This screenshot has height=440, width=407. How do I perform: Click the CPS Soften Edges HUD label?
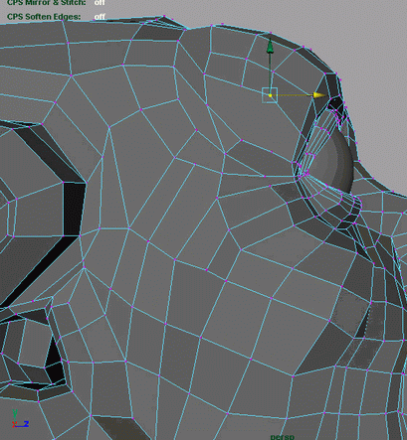(44, 17)
